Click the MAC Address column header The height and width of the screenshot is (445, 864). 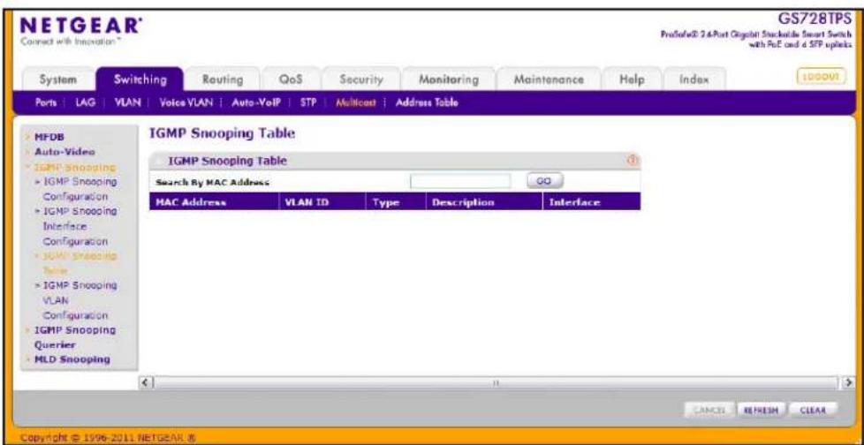(215, 202)
